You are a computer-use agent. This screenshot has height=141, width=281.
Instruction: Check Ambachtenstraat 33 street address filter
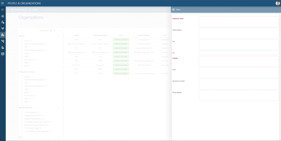pyautogui.click(x=22, y=115)
